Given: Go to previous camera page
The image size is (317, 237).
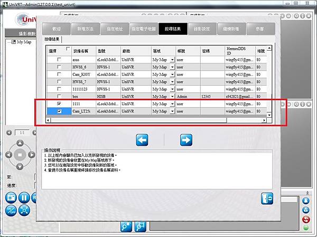Looking at the screenshot, I should coord(9,132).
